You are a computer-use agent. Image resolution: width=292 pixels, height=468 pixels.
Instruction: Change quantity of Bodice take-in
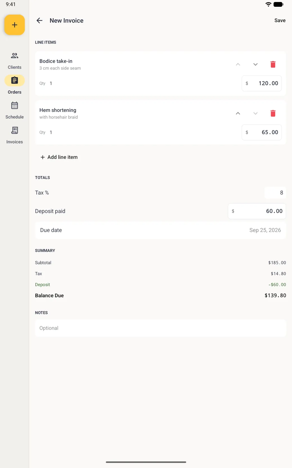[x=51, y=83]
